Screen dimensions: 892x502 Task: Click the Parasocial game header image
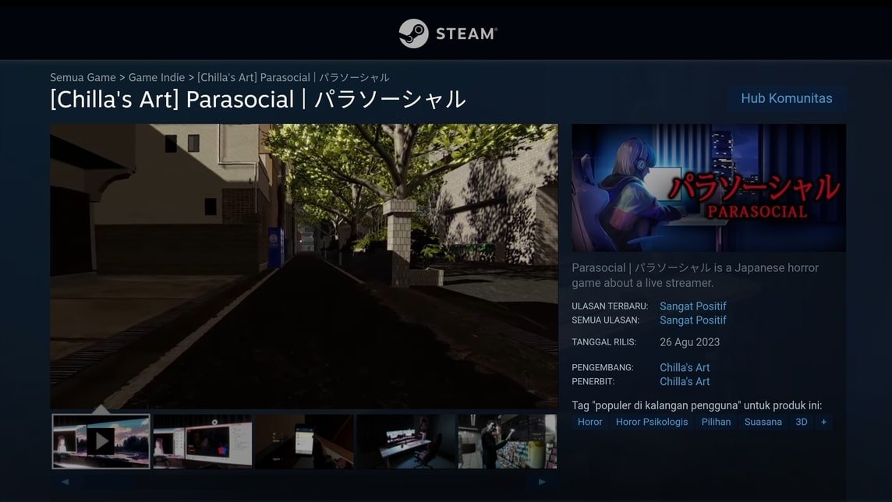708,187
